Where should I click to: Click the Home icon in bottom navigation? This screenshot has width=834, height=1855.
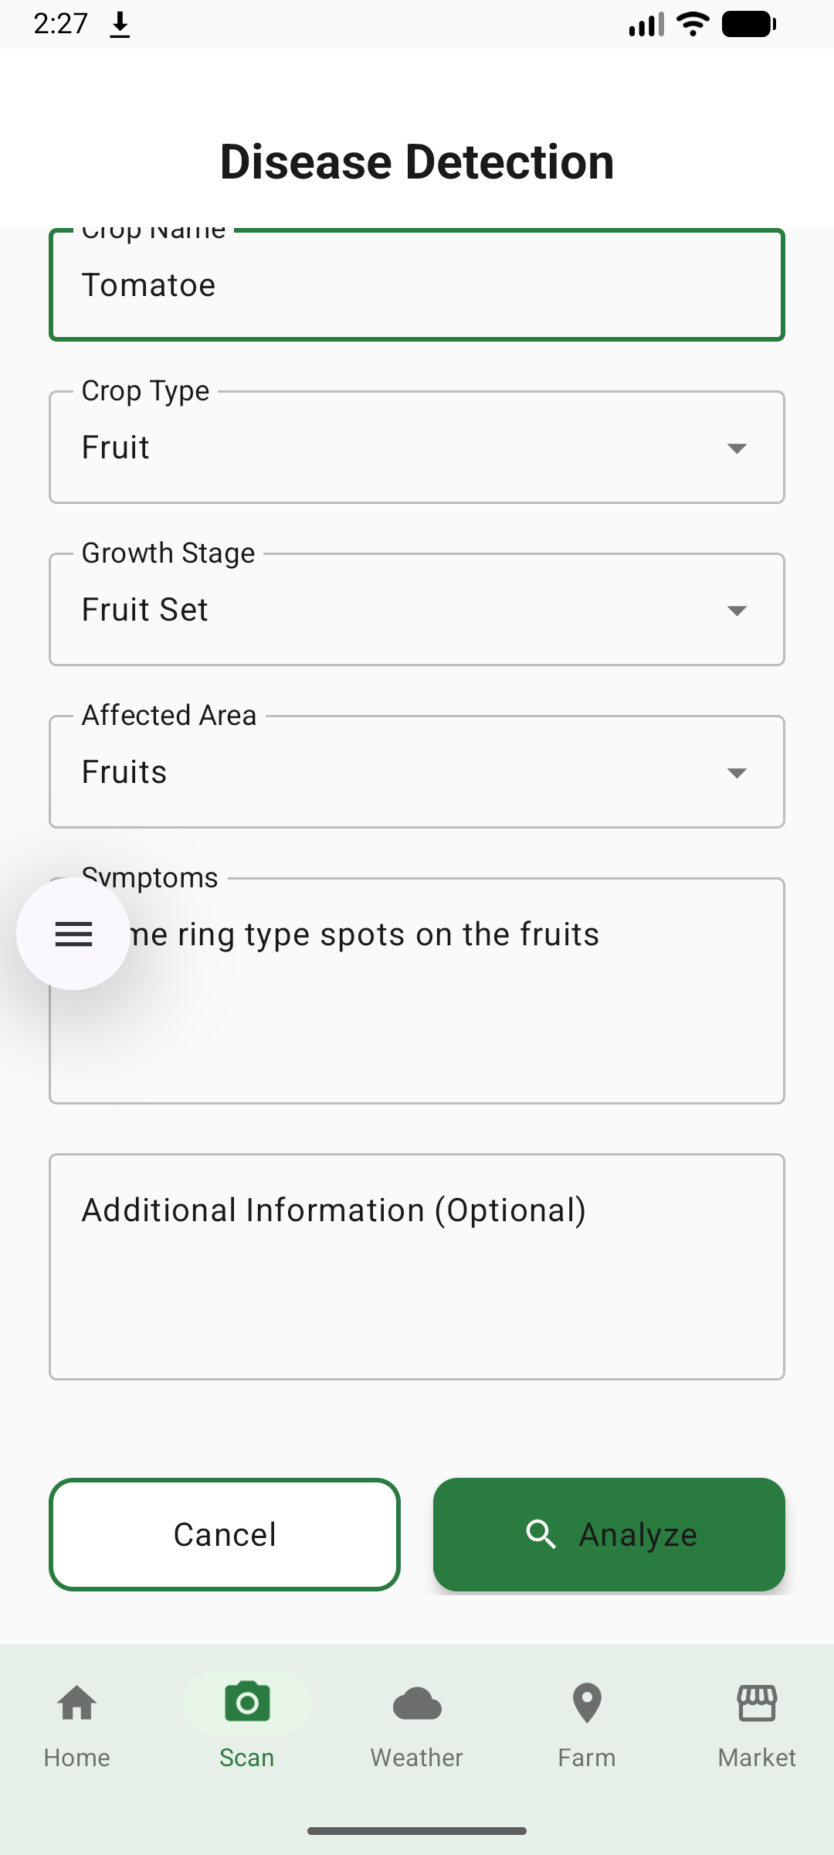[77, 1703]
